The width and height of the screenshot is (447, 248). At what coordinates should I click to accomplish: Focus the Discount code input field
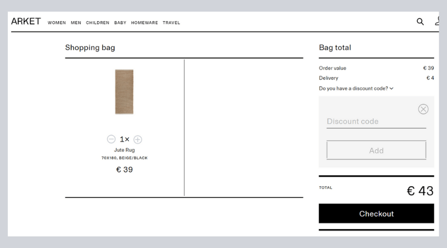(376, 121)
